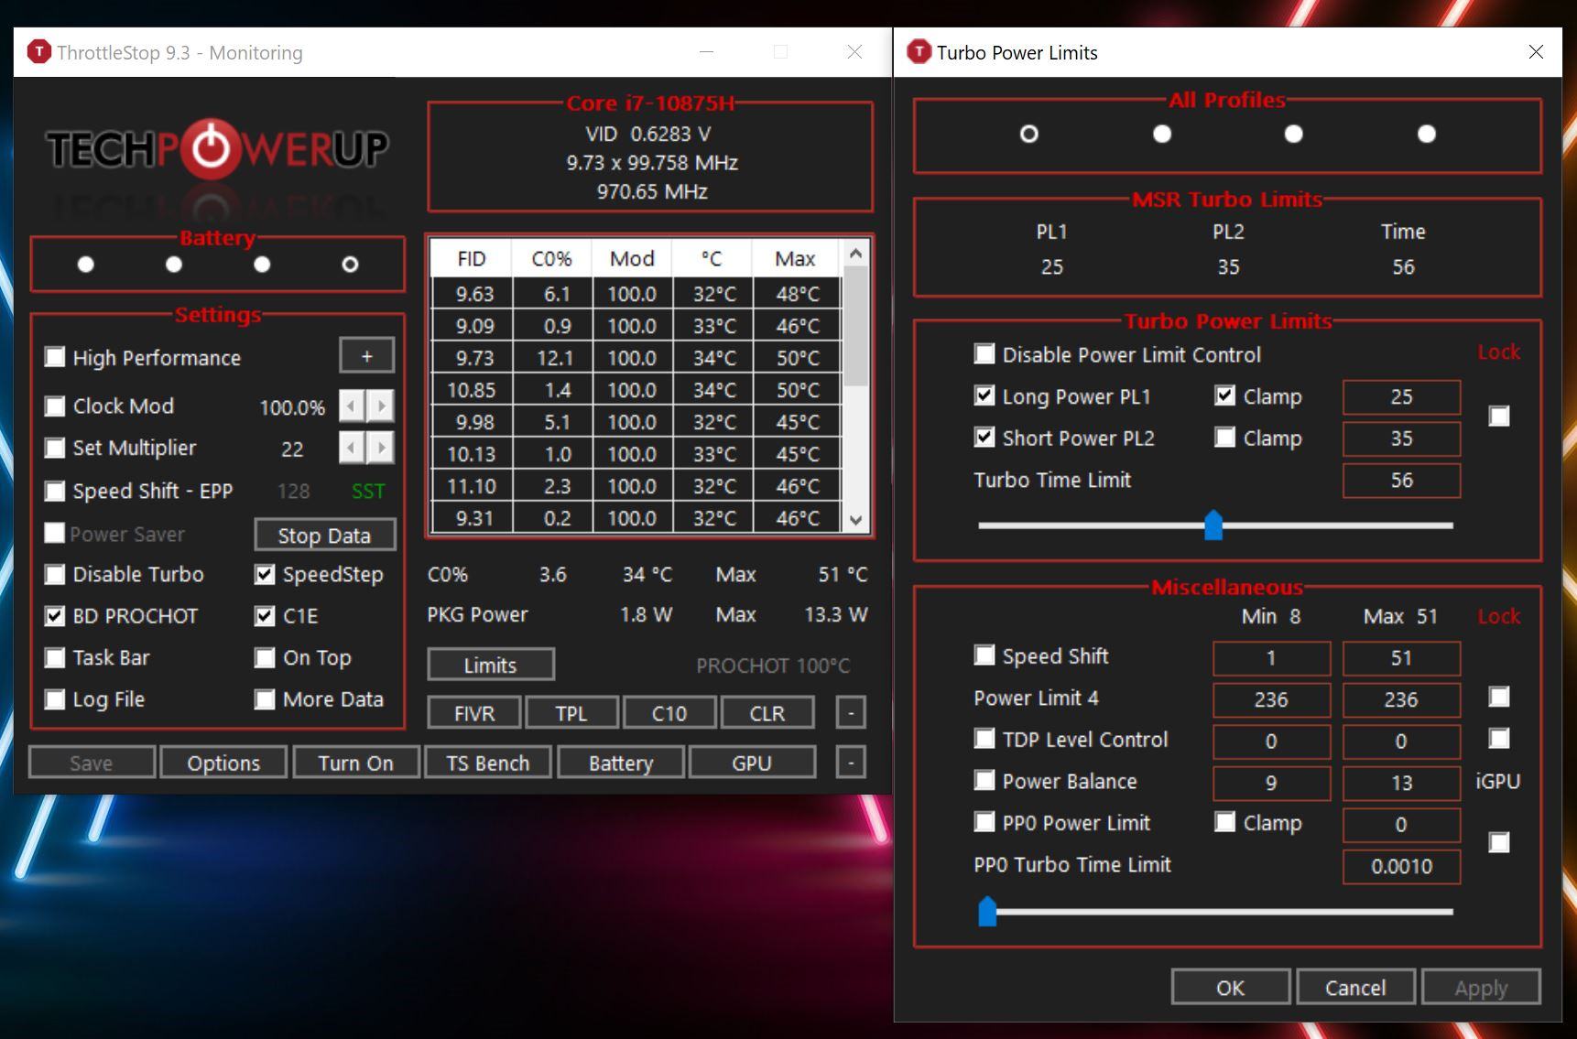
Task: Enable the Log File checkbox
Action: [55, 699]
